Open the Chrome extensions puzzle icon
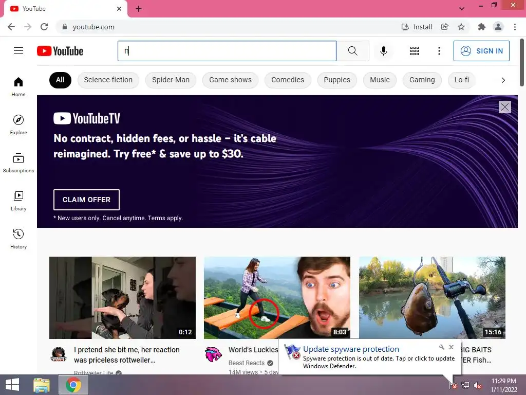526x395 pixels. coord(482,27)
